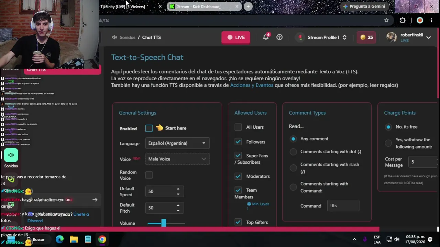
Task: Go to Sonidos breadcrumb
Action: coord(128,37)
